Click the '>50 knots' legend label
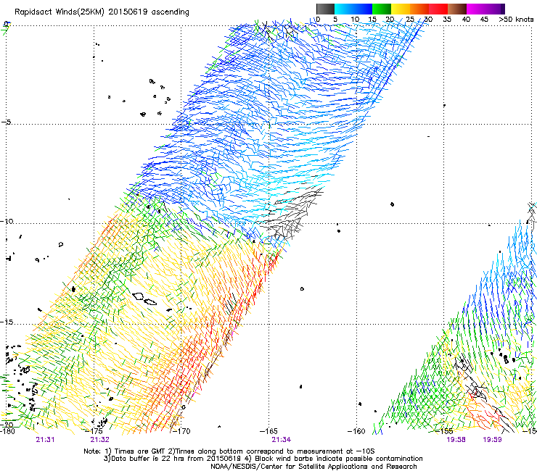Image resolution: width=537 pixels, height=471 pixels. [x=516, y=20]
